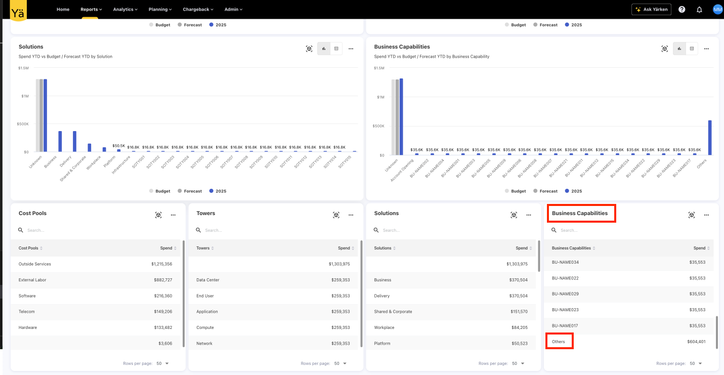This screenshot has width=724, height=375.
Task: Click focus icon on Solutions chart
Action: [x=309, y=49]
